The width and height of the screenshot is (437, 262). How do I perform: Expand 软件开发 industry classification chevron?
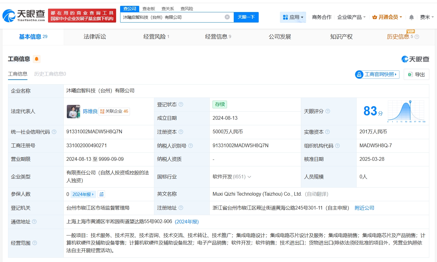click(x=249, y=177)
